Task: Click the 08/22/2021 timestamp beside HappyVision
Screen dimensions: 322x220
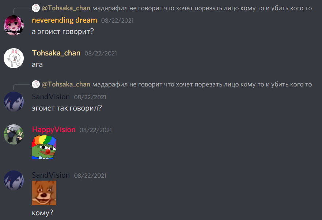Action: coord(96,130)
